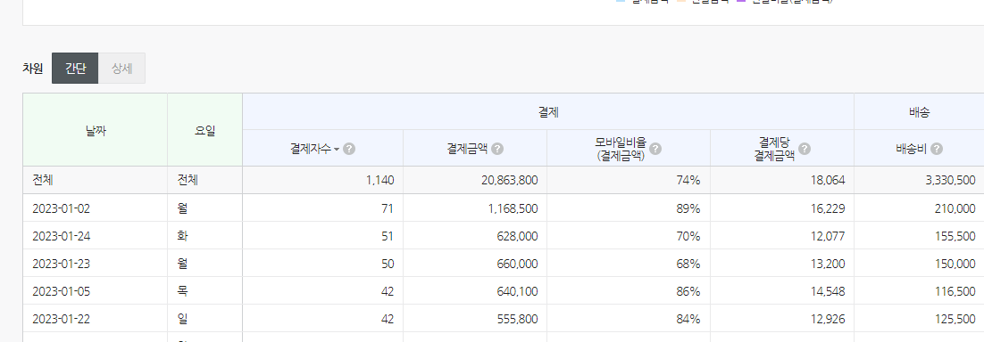Image resolution: width=984 pixels, height=342 pixels.
Task: Click shipping fee 116,500
Action: click(955, 291)
